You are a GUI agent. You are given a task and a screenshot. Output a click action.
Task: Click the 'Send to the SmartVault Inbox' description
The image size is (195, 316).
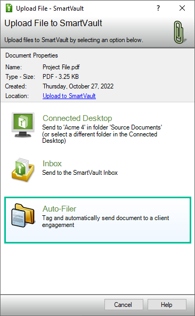coord(80,173)
